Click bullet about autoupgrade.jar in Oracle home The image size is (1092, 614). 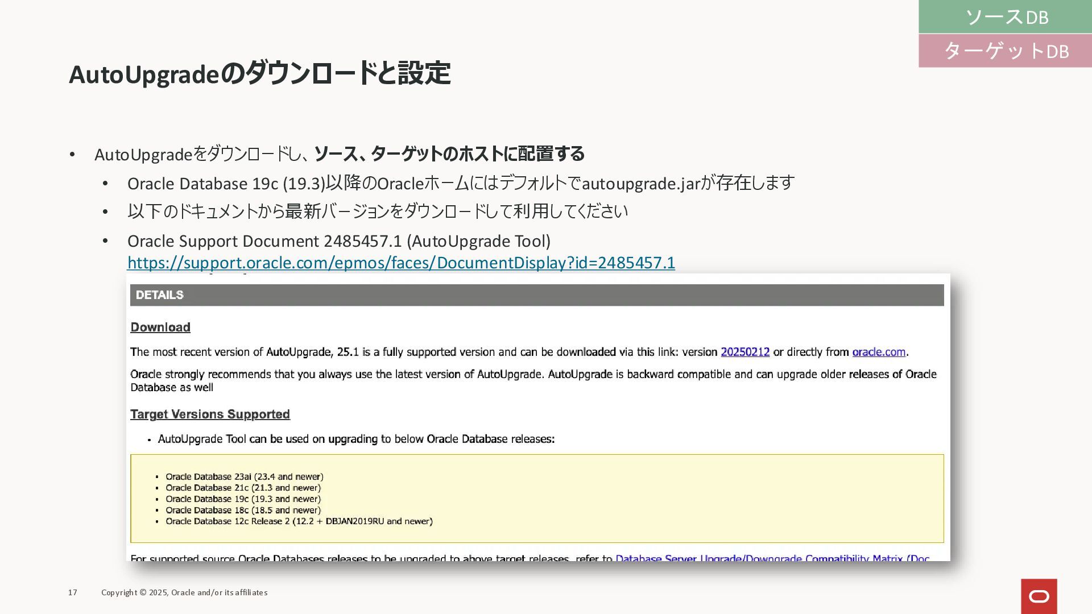(461, 183)
